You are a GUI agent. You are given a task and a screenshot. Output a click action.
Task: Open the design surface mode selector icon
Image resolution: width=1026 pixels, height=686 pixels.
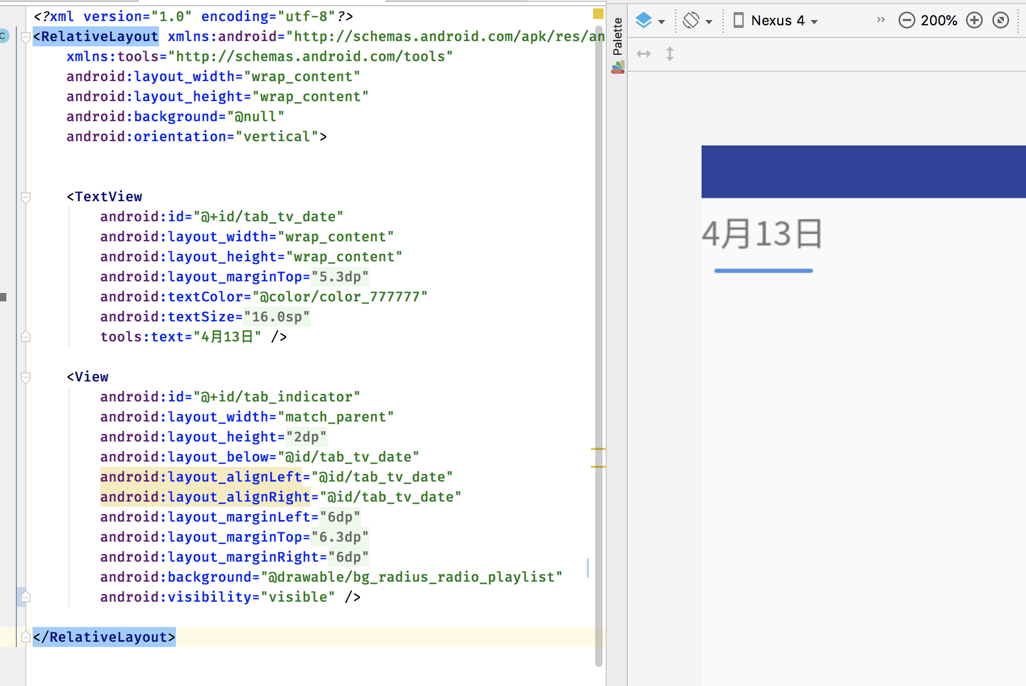(644, 20)
